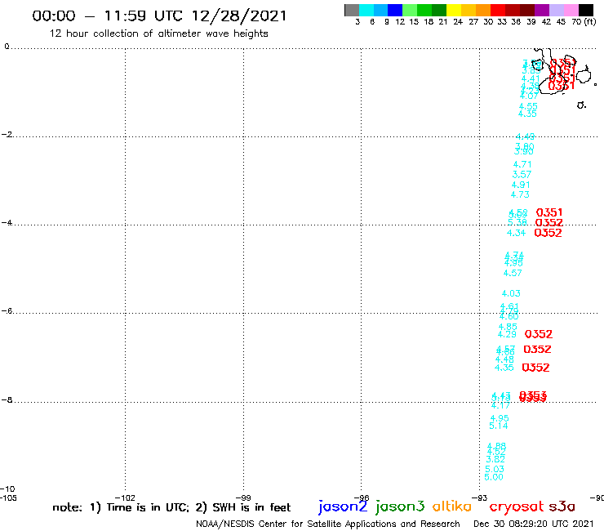Click the 's3a' satellite label
This screenshot has width=604, height=531.
click(562, 506)
